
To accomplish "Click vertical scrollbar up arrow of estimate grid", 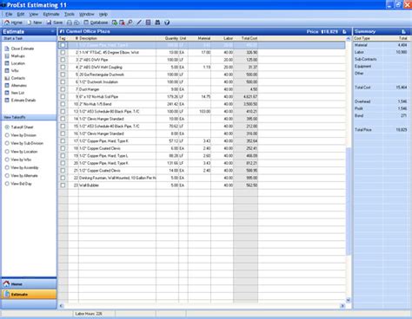I will point(349,38).
